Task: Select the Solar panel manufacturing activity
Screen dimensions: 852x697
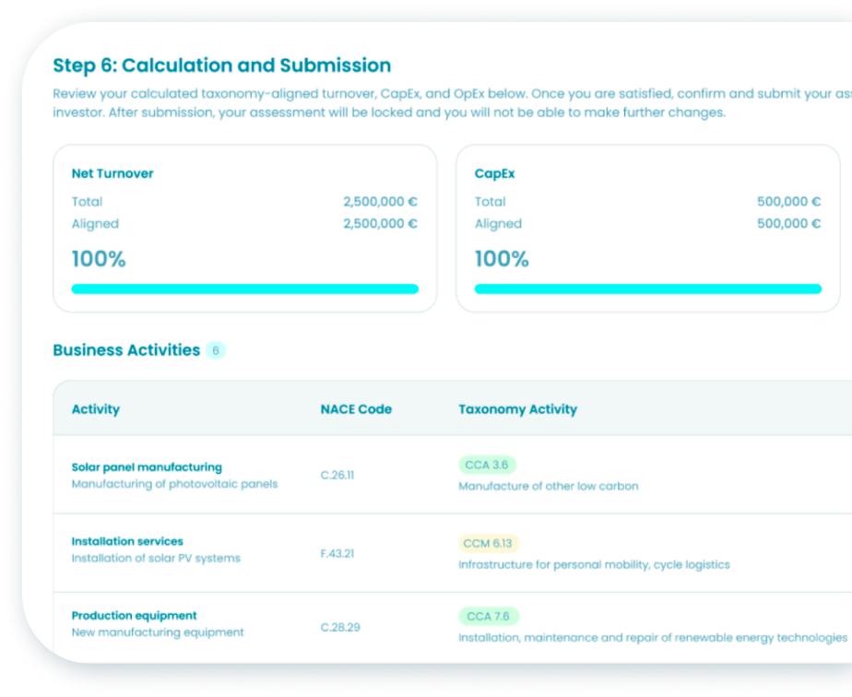Action: point(147,467)
